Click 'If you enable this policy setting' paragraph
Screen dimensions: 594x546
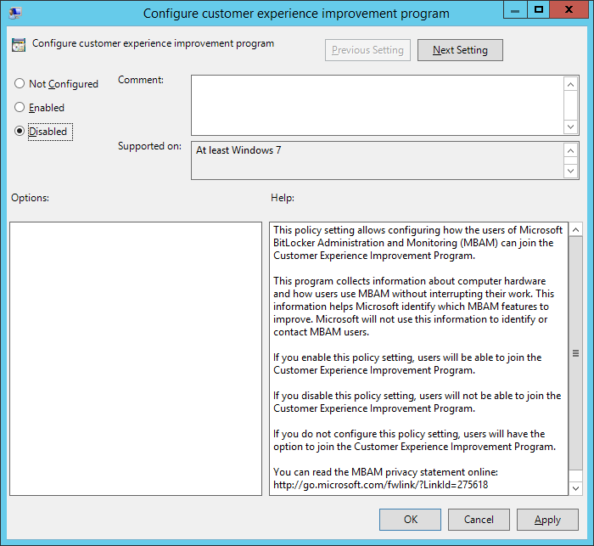coord(407,363)
